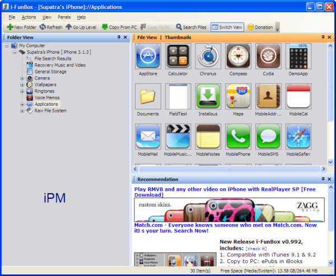Screen dimensions: 336x276
Task: Click the MobilePhone app icon
Action: pos(238,137)
